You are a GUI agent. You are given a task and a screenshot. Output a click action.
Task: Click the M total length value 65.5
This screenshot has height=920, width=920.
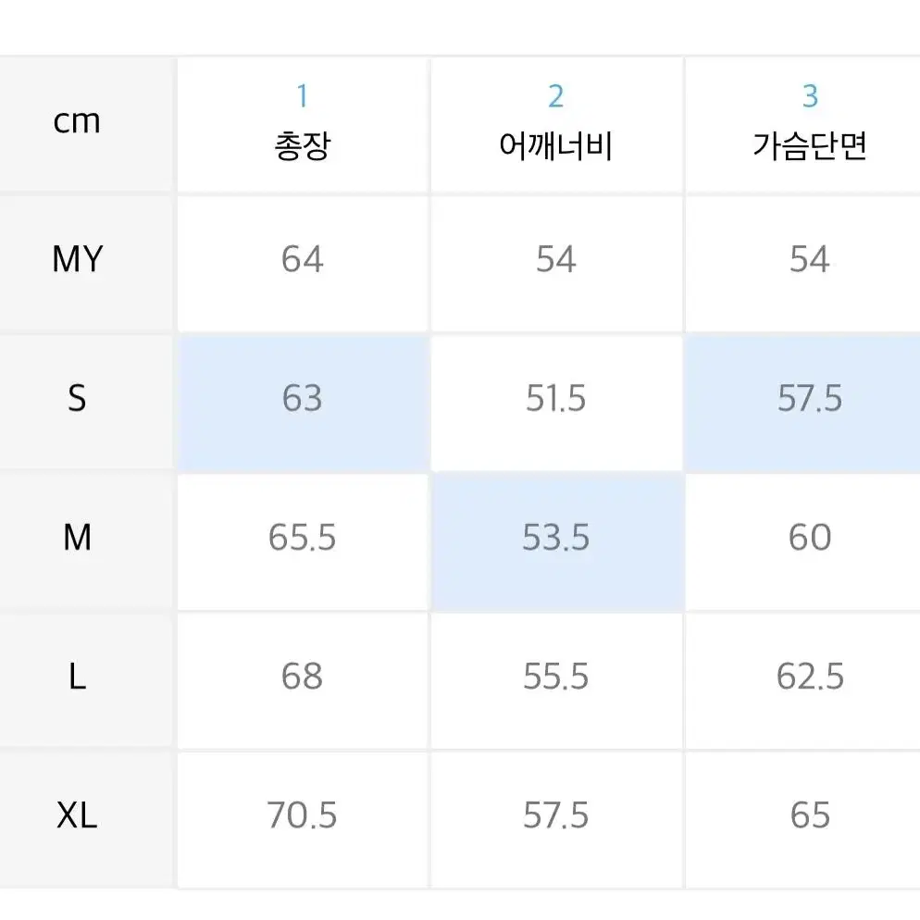302,537
